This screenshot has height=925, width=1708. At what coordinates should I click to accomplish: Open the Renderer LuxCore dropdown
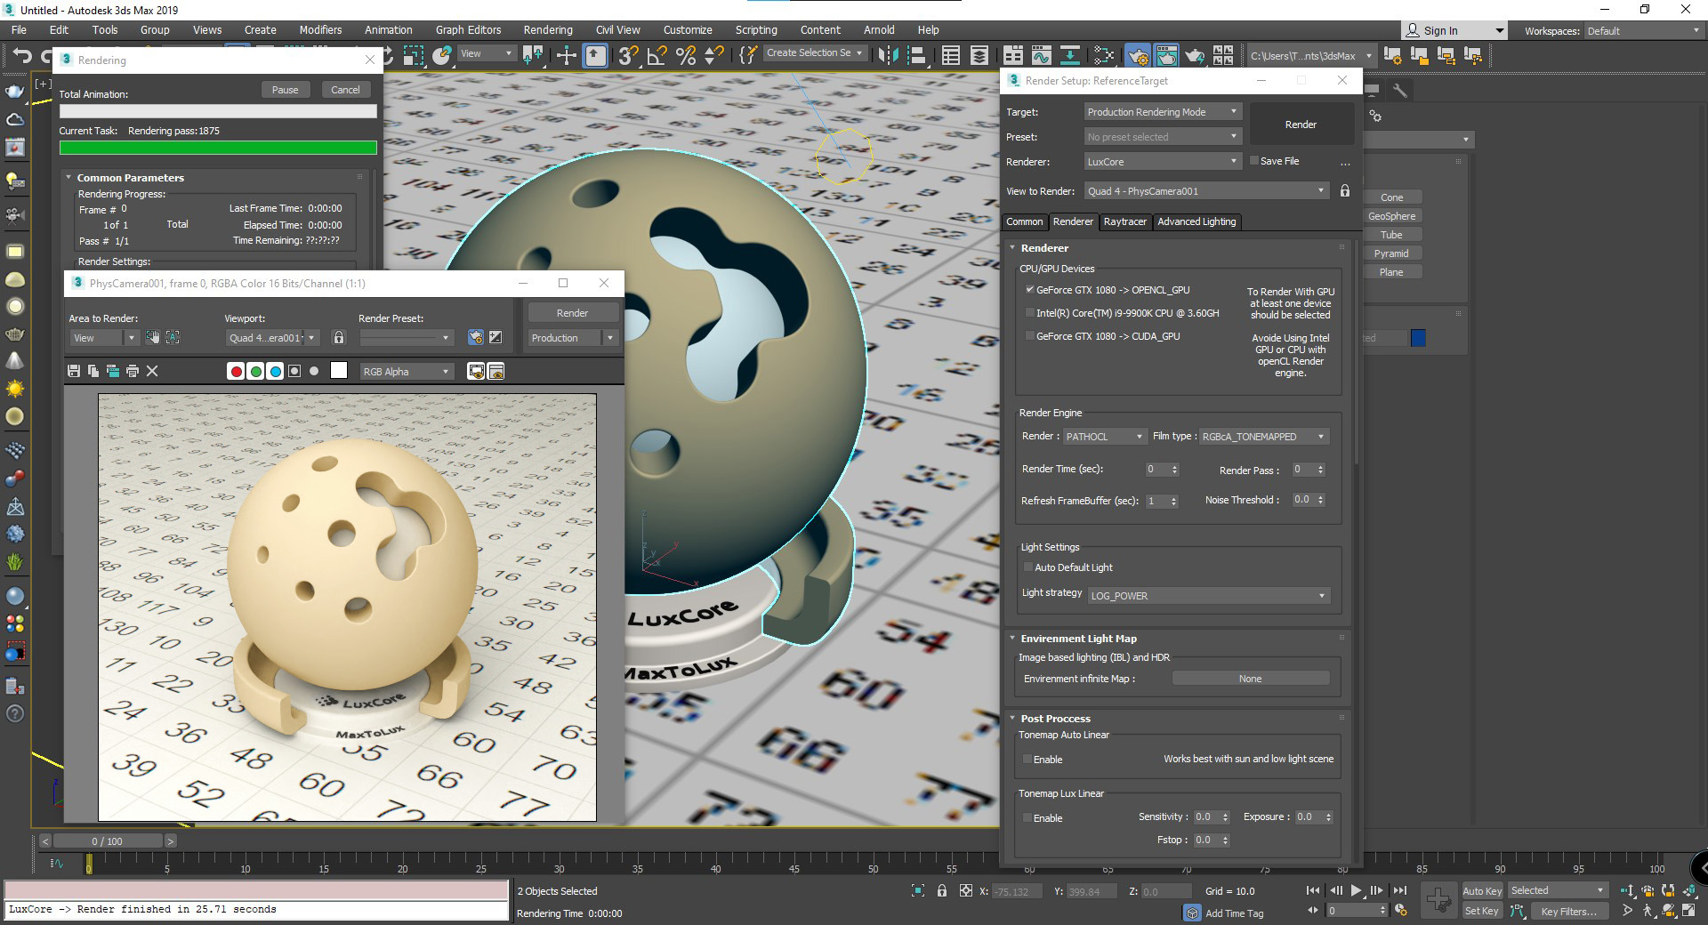1163,162
